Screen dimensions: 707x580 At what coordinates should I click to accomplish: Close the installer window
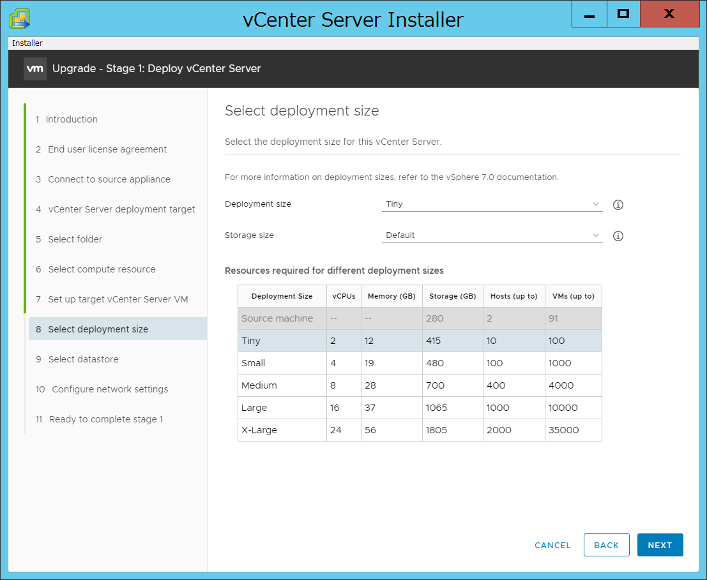point(669,14)
